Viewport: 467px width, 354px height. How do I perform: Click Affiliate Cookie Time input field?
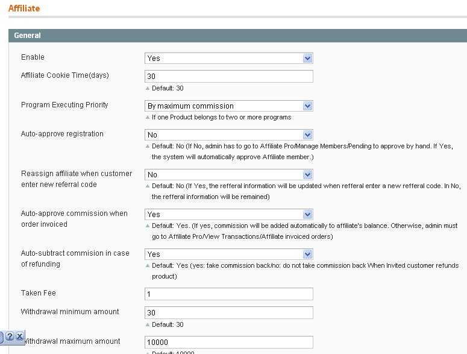click(229, 76)
